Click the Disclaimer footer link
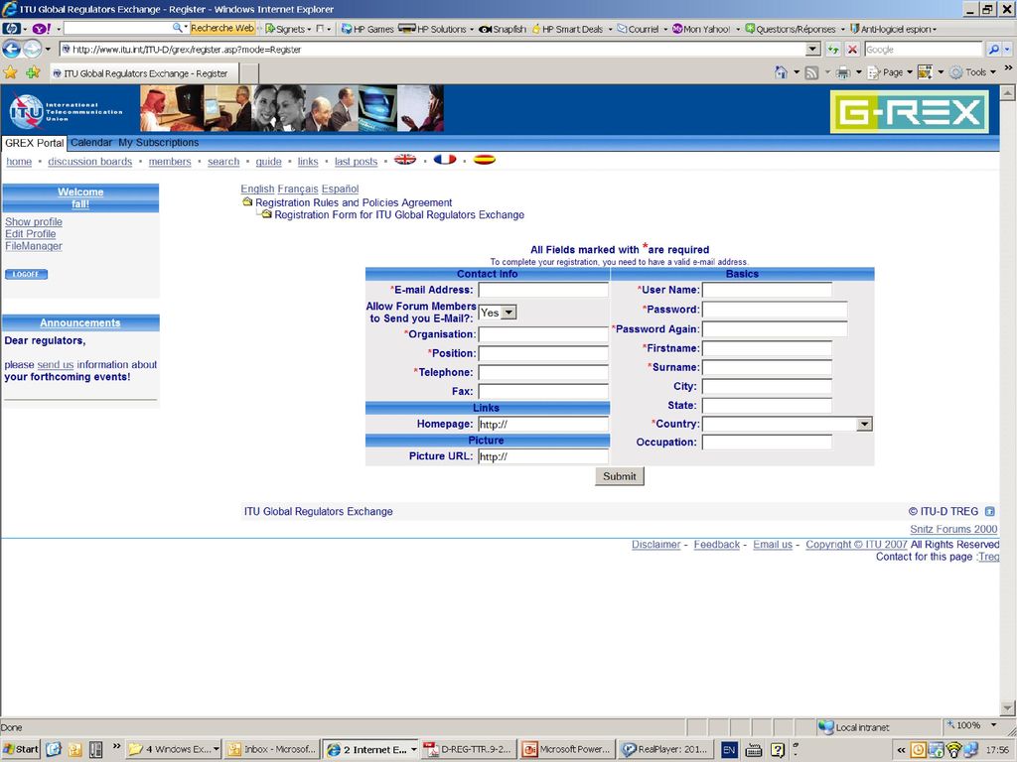 point(655,545)
